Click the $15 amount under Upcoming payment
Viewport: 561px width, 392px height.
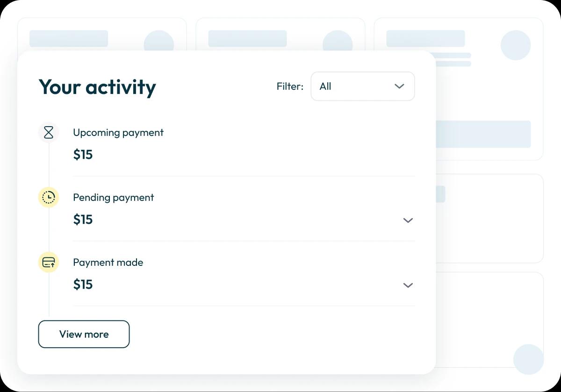pyautogui.click(x=83, y=155)
